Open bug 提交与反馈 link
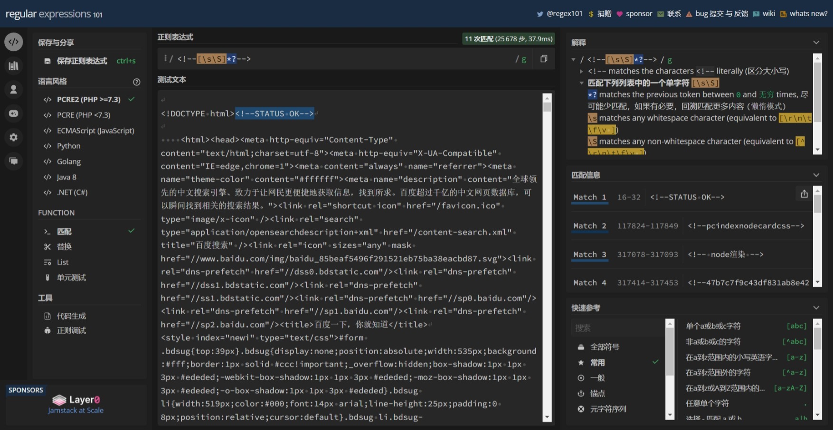The image size is (833, 430). tap(717, 14)
